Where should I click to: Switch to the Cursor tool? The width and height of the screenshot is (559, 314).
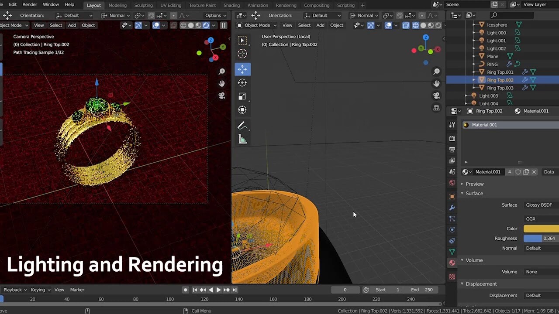pyautogui.click(x=242, y=54)
